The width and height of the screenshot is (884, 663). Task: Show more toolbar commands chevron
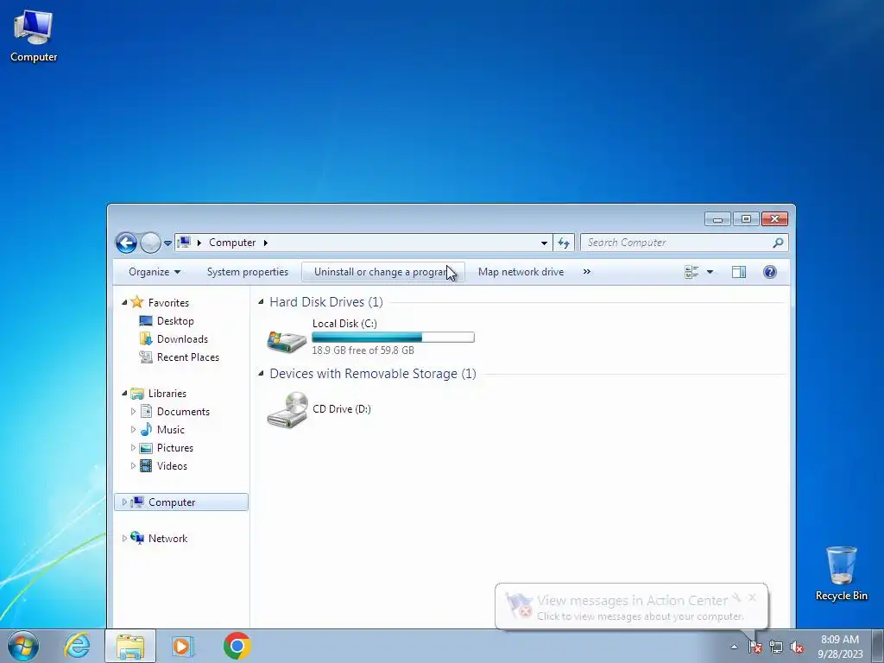click(586, 272)
